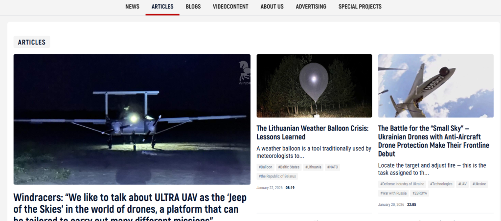This screenshot has width=501, height=221.
Task: Click the ARTICLES section label
Action: (32, 42)
